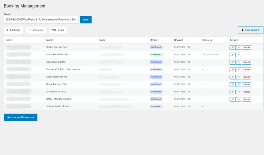Click the Status column header

click(x=153, y=40)
